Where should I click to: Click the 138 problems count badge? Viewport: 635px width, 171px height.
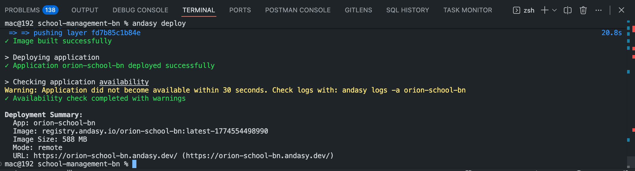click(x=50, y=10)
